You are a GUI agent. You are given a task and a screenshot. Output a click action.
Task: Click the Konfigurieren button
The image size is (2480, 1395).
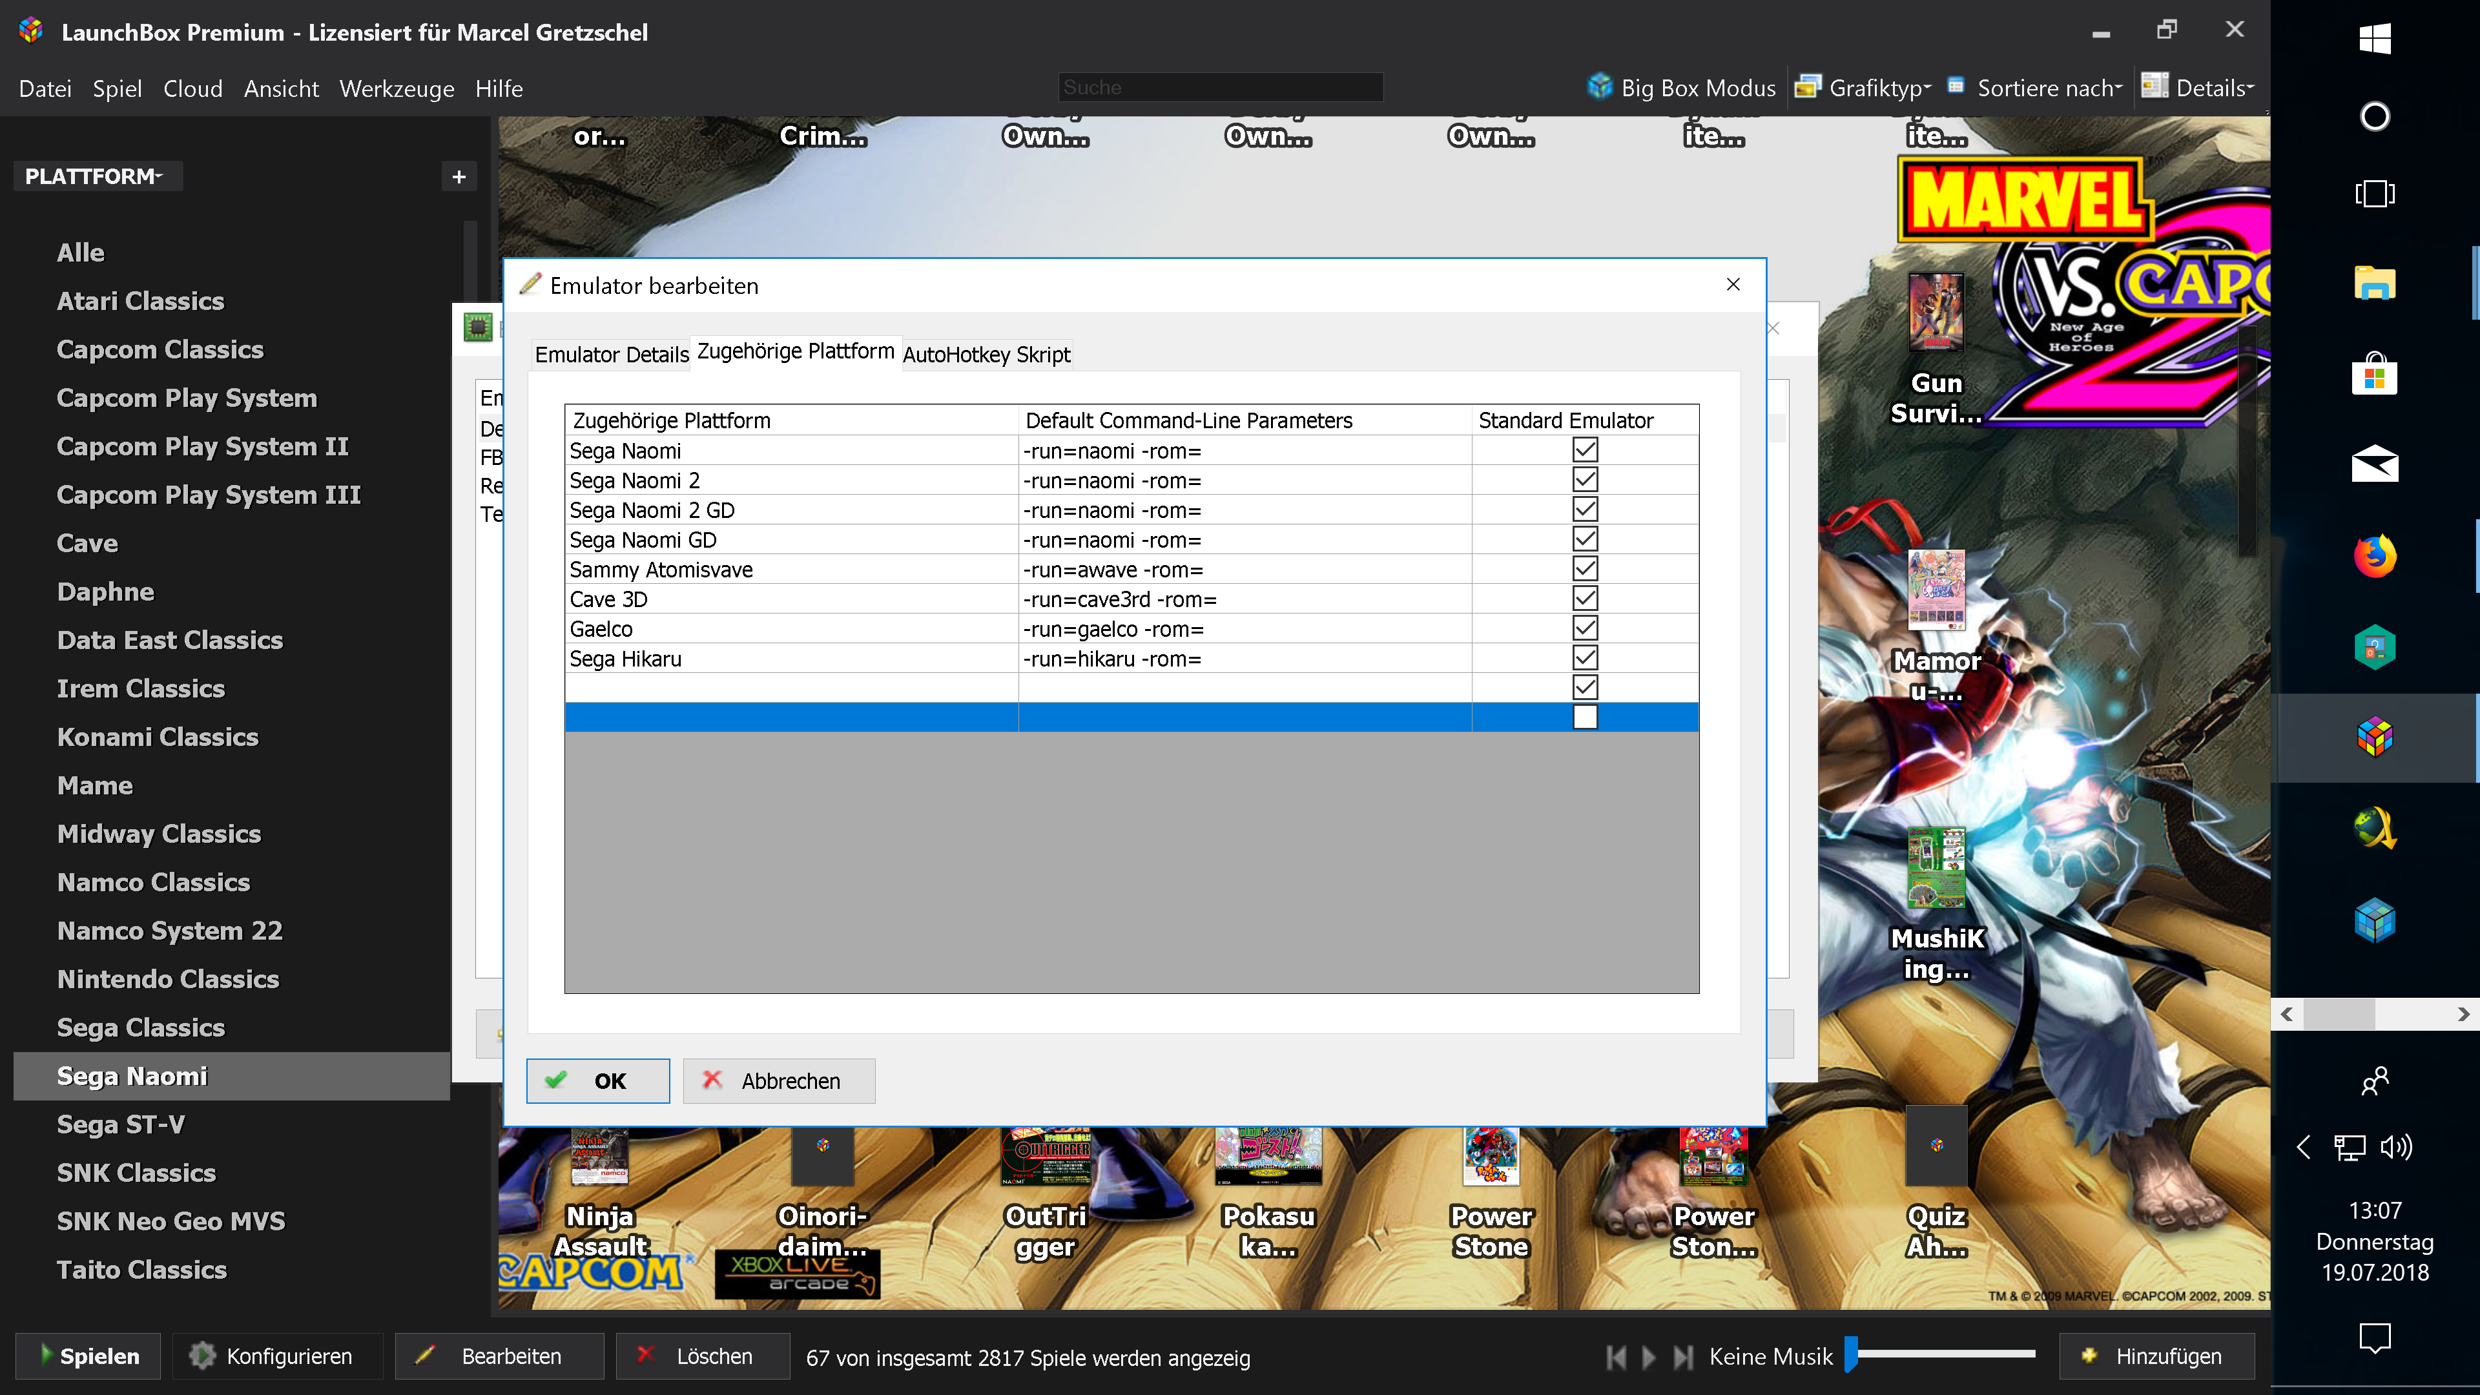(x=278, y=1356)
